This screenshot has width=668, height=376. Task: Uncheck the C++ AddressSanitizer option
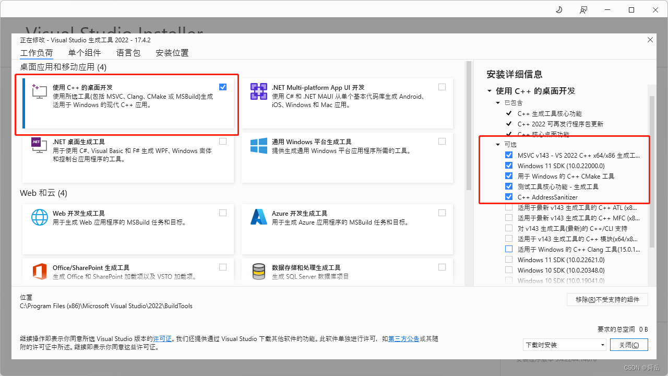point(509,197)
